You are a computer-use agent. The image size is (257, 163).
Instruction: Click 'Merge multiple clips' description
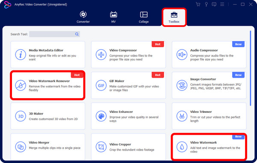point(55,148)
